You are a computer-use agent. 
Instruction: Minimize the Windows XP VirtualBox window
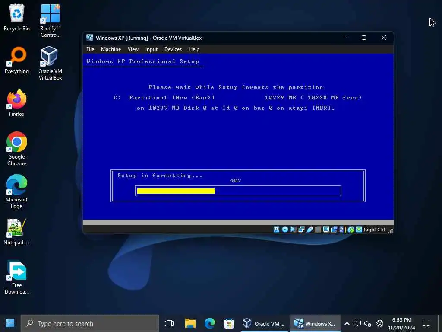(344, 38)
